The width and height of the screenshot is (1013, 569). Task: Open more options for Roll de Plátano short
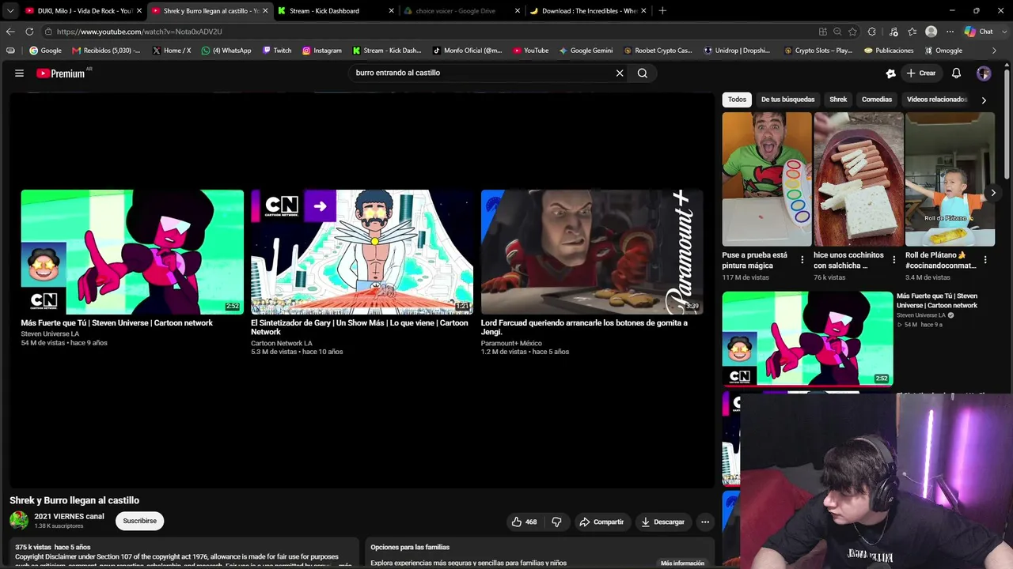985,260
